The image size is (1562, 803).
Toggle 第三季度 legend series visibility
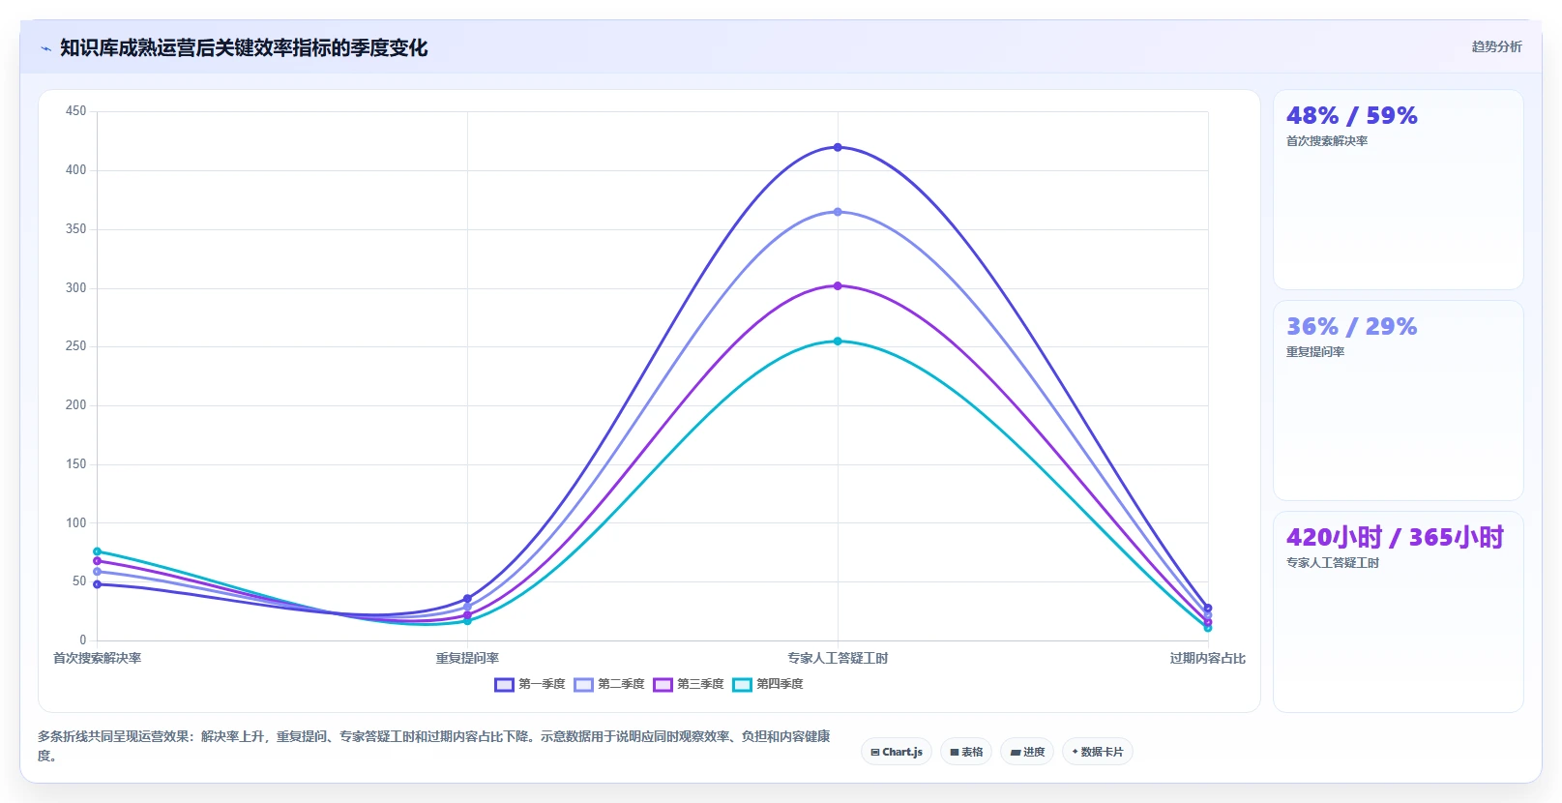688,684
